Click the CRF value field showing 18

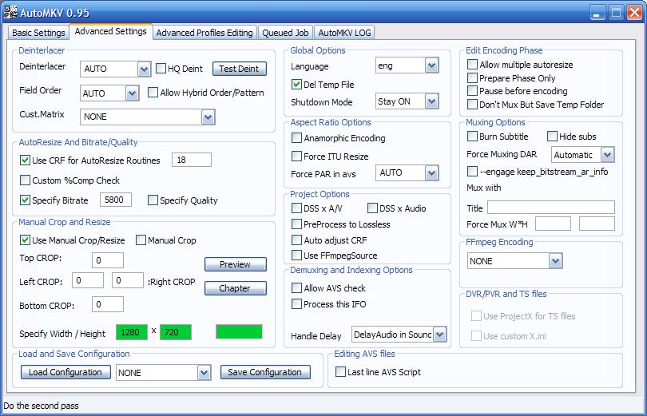[192, 160]
